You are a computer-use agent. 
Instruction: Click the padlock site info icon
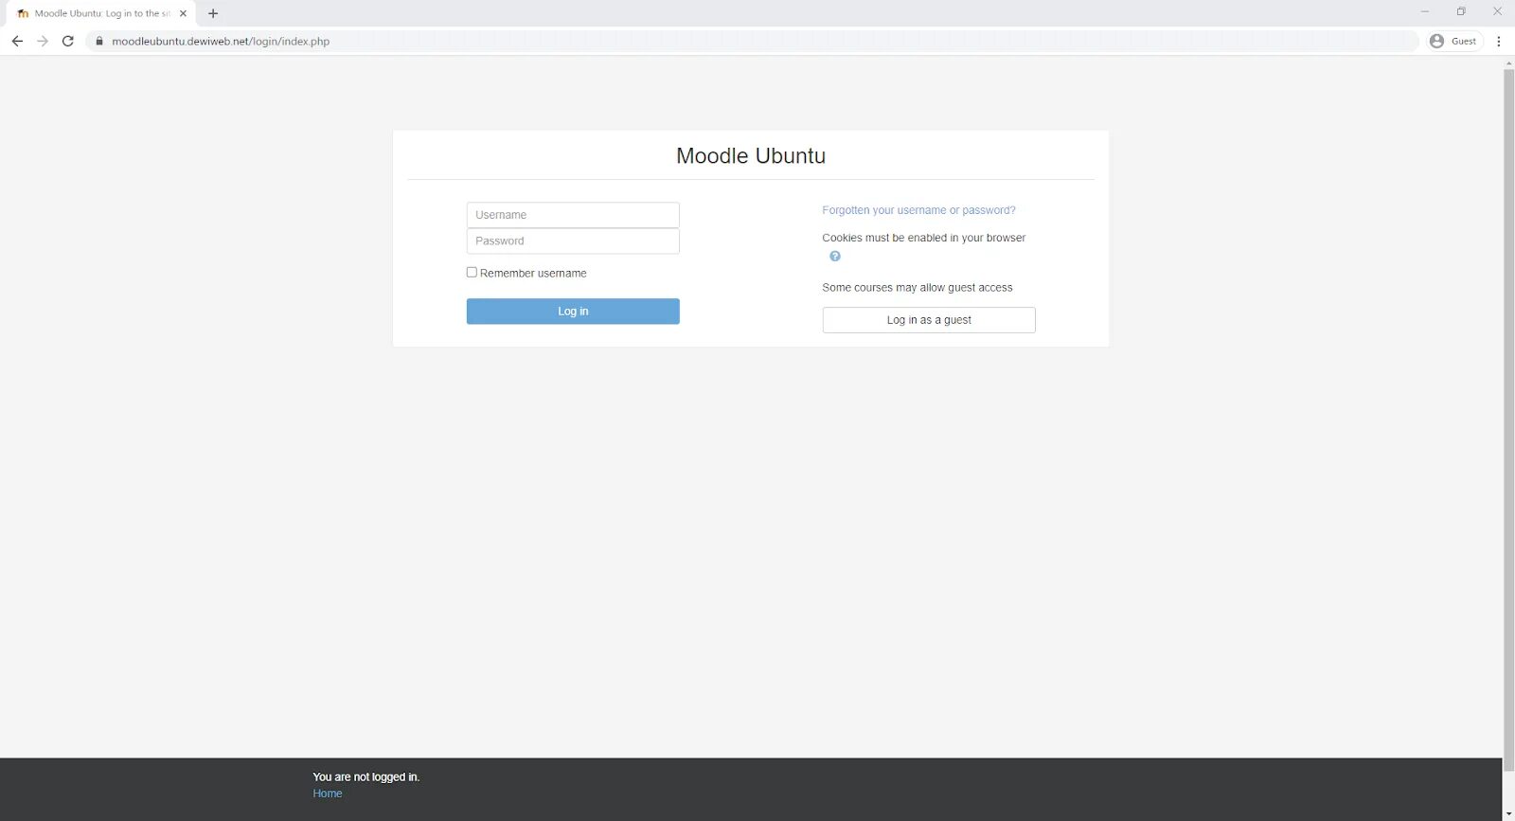pyautogui.click(x=99, y=41)
